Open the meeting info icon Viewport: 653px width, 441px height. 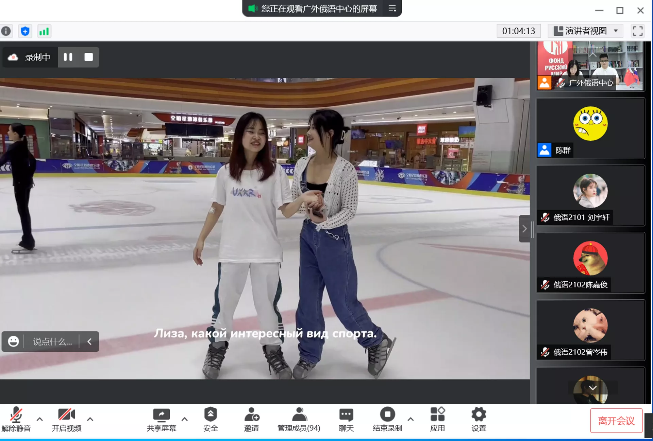click(6, 31)
